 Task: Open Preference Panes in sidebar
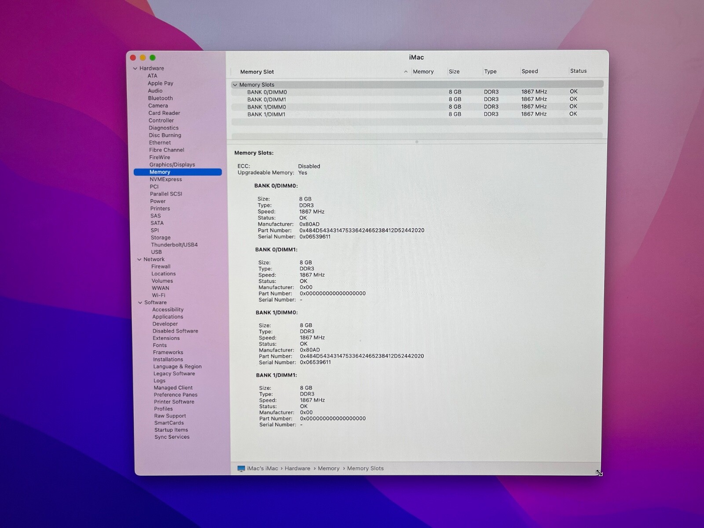click(176, 395)
